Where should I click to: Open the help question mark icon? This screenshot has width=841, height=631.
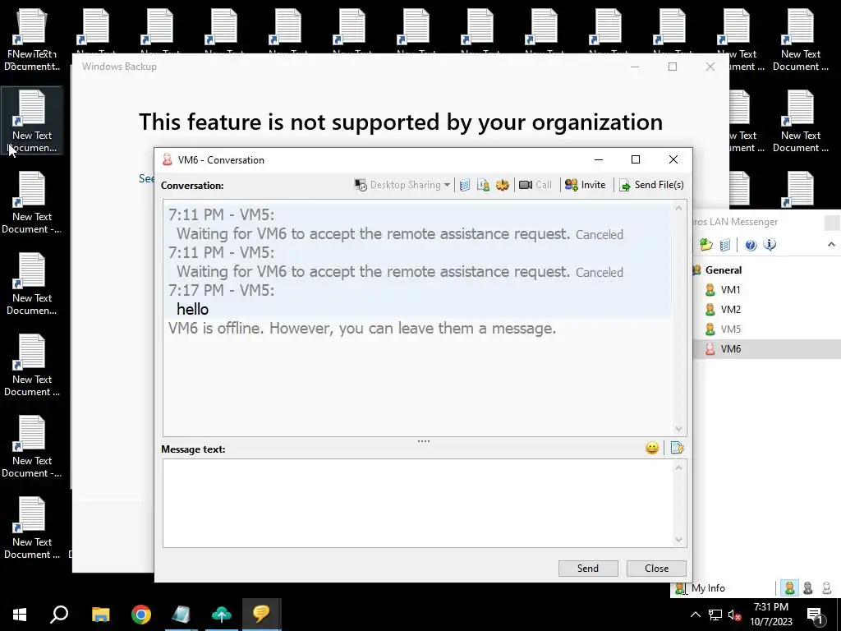click(x=751, y=245)
